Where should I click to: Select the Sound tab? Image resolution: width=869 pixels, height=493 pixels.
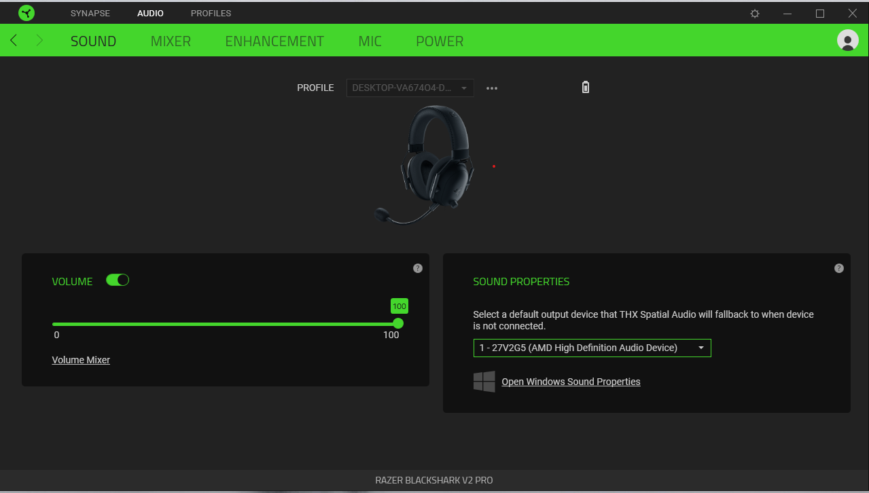(94, 41)
